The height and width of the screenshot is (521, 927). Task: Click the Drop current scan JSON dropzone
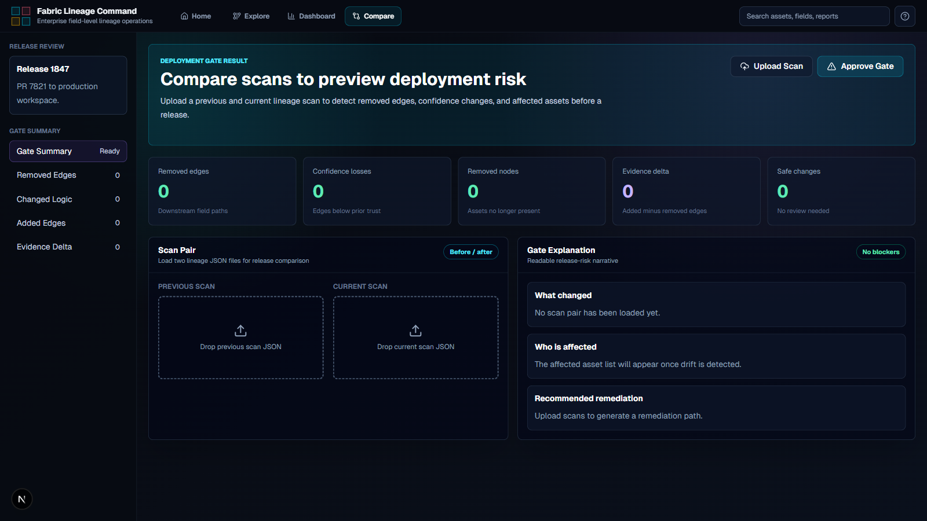[x=416, y=337]
